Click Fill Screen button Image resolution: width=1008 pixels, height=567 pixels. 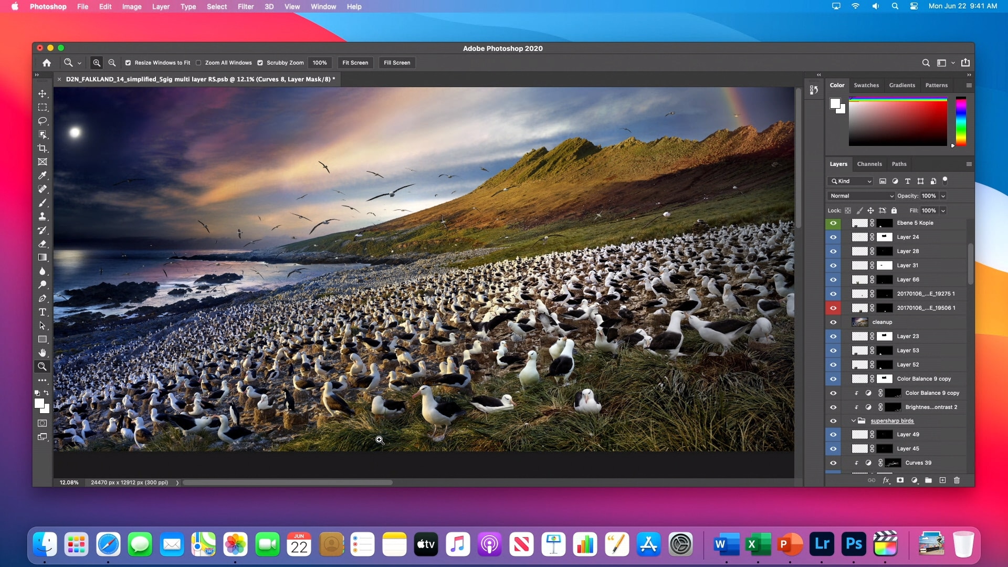tap(397, 62)
